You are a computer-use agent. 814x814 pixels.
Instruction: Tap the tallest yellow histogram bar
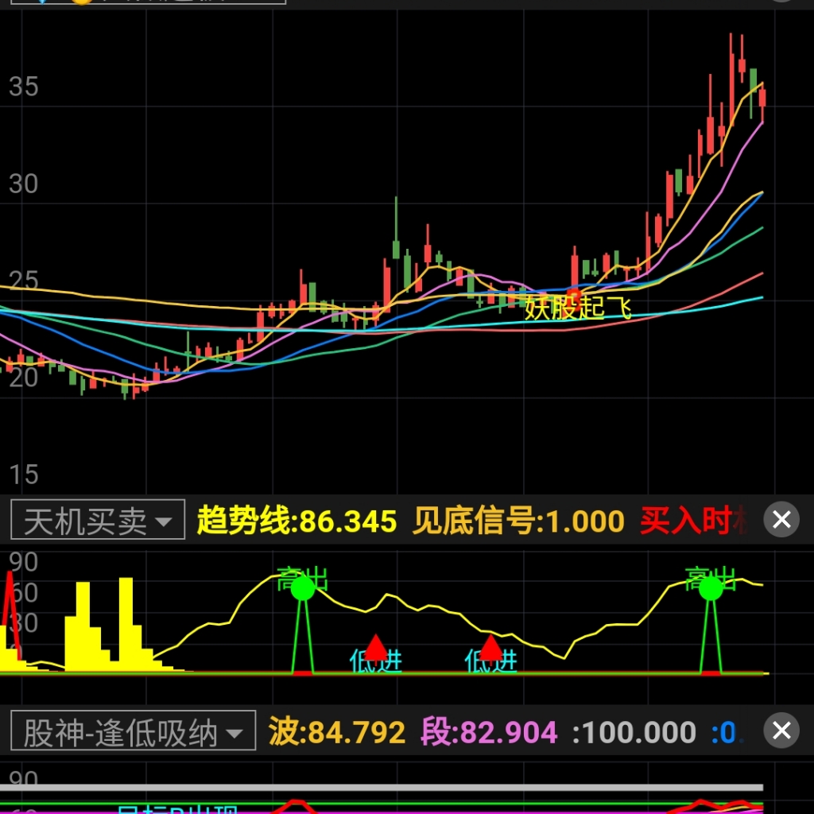tap(126, 620)
